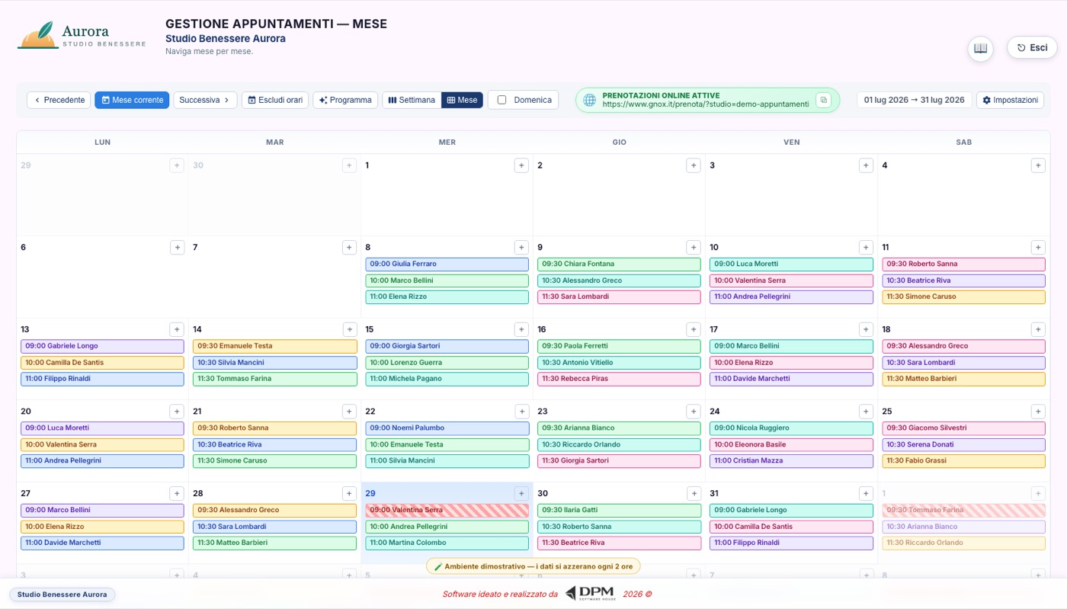Open the booking URL gnox.it/prenota
The height and width of the screenshot is (609, 1067).
click(x=705, y=104)
